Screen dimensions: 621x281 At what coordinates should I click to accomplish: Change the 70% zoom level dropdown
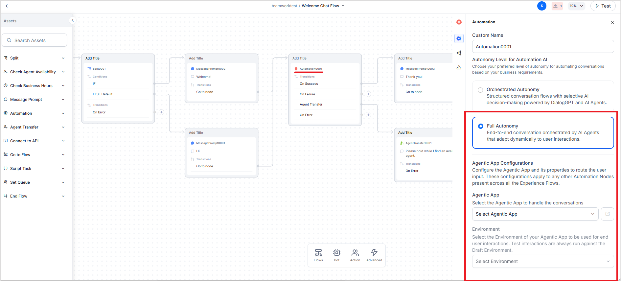[576, 6]
